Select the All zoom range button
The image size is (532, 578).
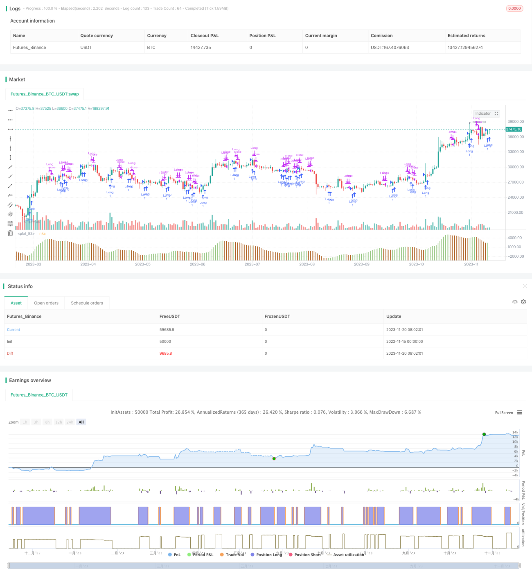(x=81, y=422)
